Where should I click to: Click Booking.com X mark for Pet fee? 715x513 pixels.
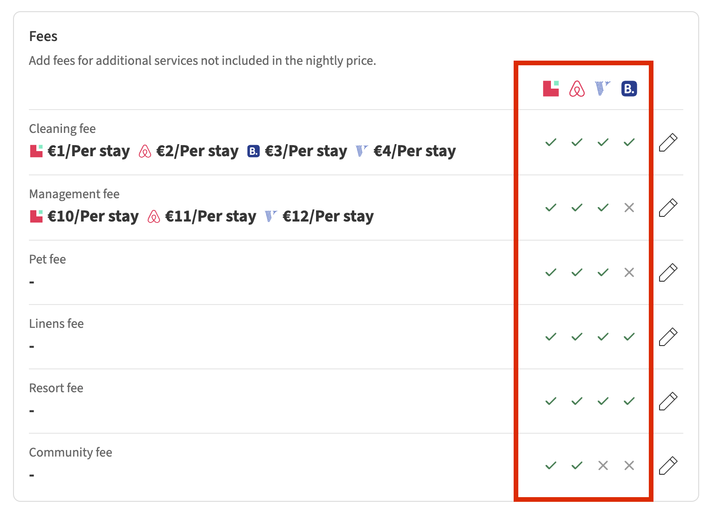click(x=629, y=272)
